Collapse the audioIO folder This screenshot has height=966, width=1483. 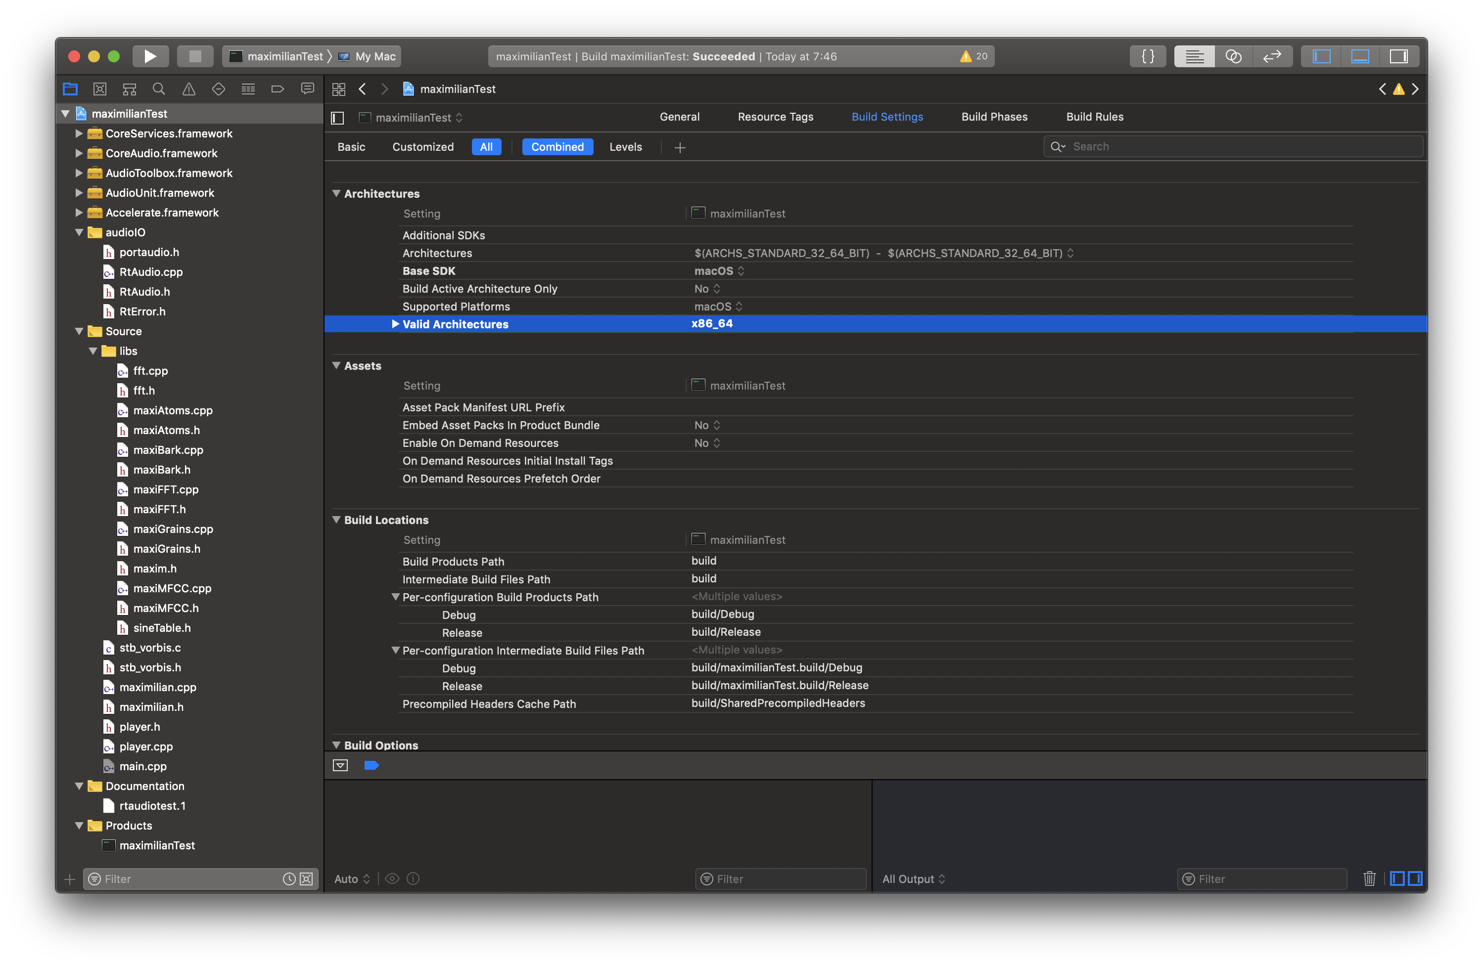click(x=79, y=232)
